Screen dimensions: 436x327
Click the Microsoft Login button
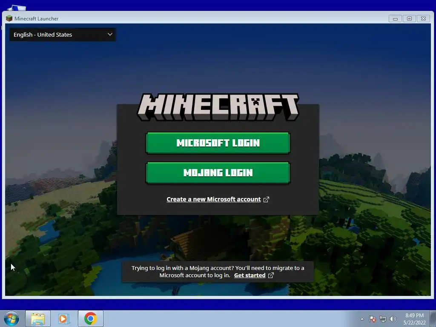click(218, 143)
